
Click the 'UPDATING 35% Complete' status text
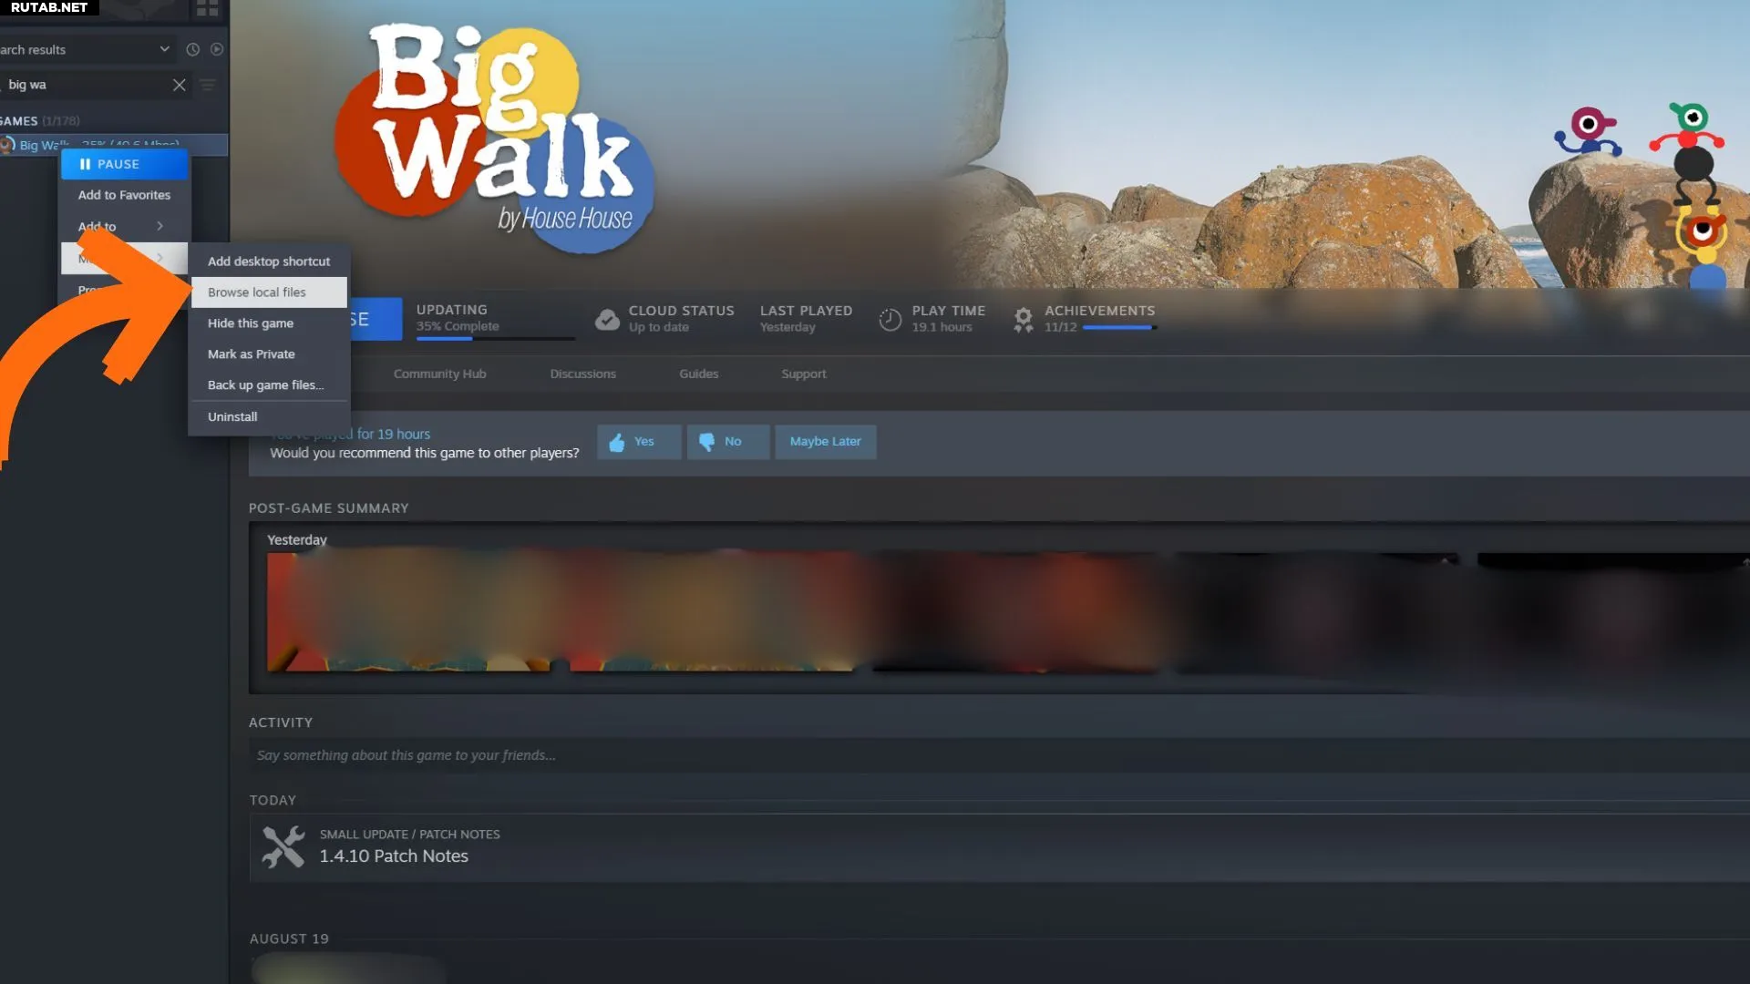click(x=458, y=318)
